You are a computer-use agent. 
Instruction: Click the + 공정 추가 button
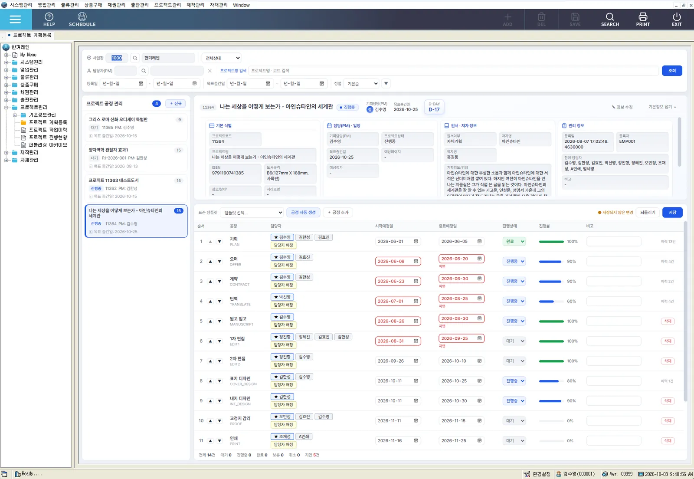pos(338,213)
